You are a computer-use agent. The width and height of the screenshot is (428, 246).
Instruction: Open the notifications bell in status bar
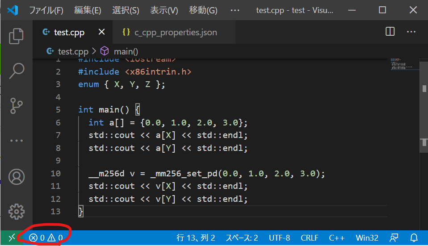pos(414,238)
